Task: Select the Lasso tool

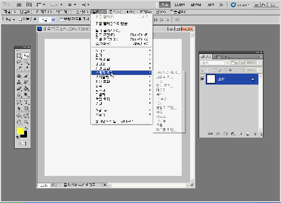Action: coord(19,62)
